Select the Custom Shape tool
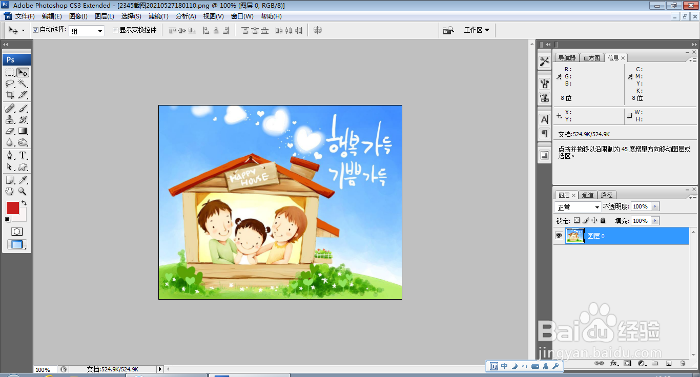Viewport: 700px width, 377px height. [x=23, y=167]
